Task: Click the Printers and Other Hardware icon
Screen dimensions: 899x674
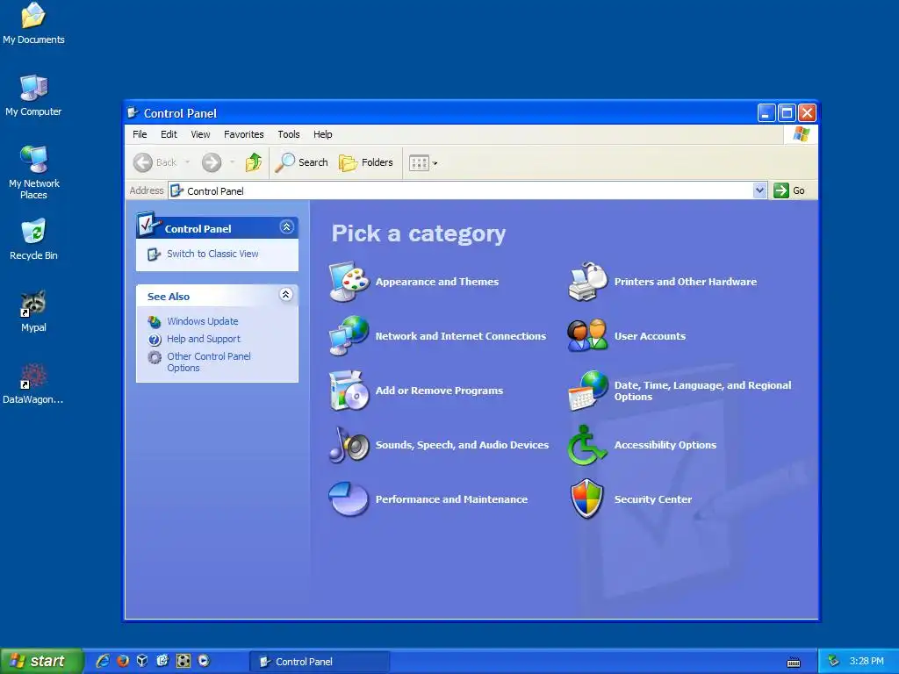Action: pos(587,282)
